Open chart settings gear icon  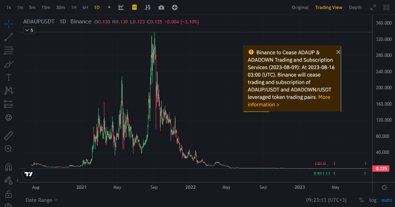(x=384, y=187)
